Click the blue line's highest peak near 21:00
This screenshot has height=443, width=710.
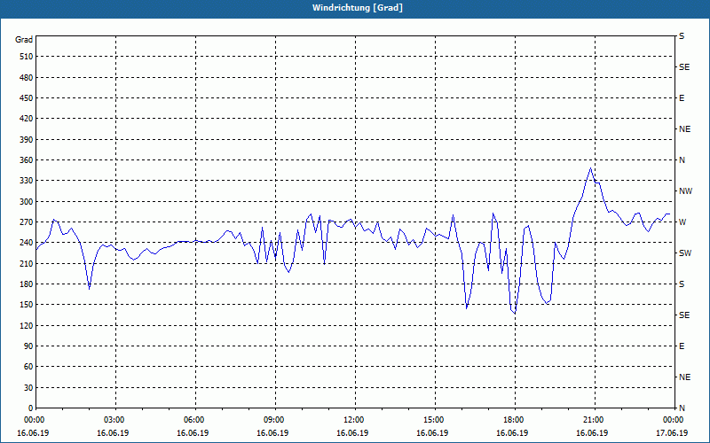590,168
